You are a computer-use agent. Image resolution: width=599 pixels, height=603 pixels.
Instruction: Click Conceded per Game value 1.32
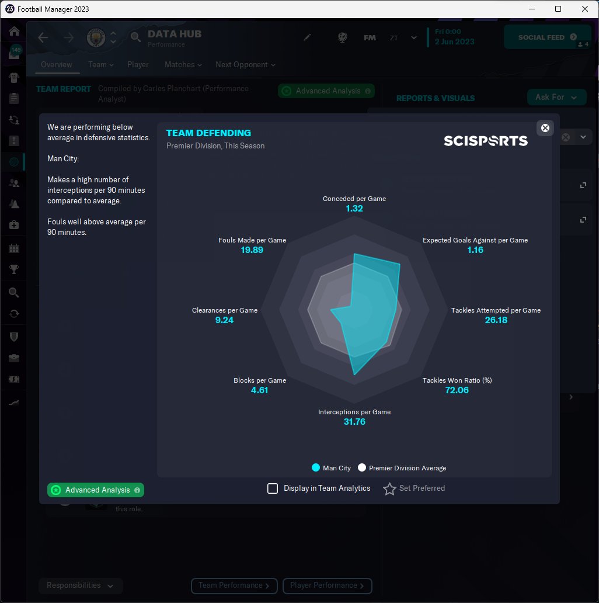coord(354,209)
